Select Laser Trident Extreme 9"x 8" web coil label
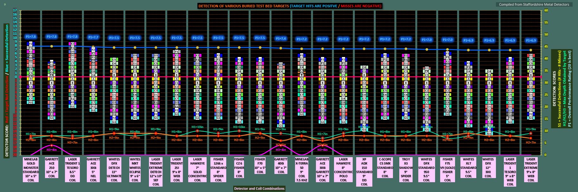 [531, 170]
